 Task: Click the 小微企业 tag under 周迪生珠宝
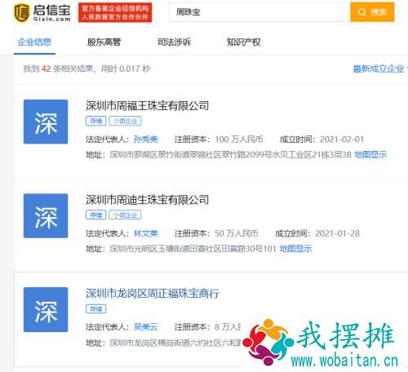click(125, 215)
